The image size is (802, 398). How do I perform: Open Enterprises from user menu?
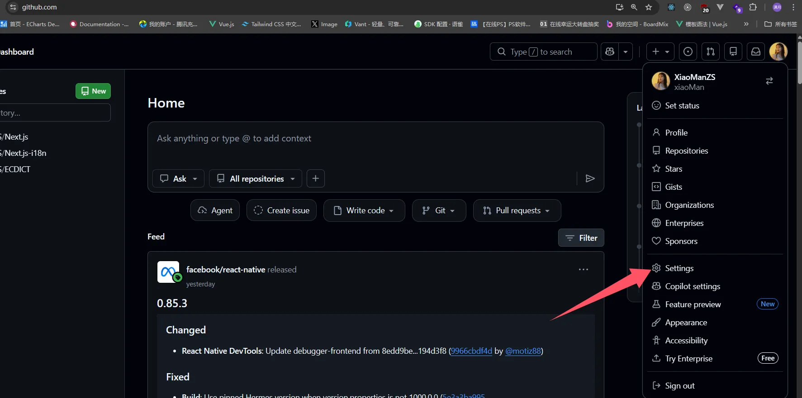coord(715,223)
